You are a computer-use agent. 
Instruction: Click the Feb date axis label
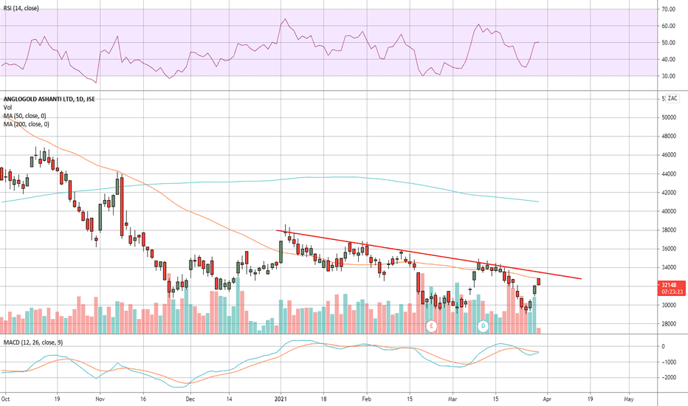click(x=366, y=399)
